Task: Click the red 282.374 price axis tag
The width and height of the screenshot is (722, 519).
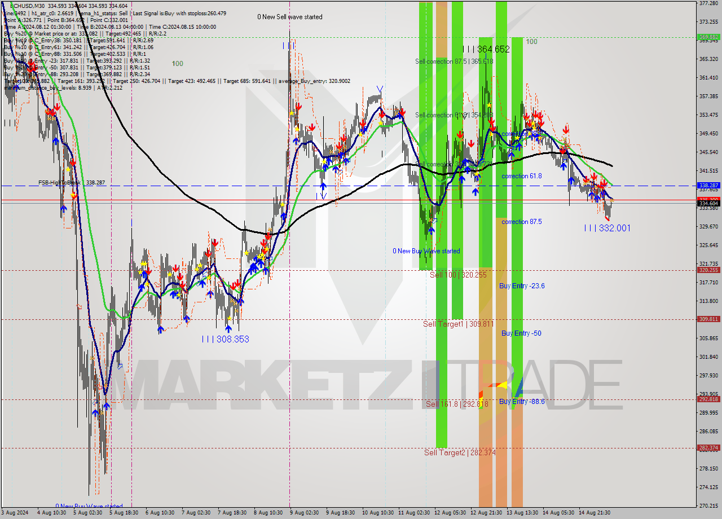Action: 708,448
